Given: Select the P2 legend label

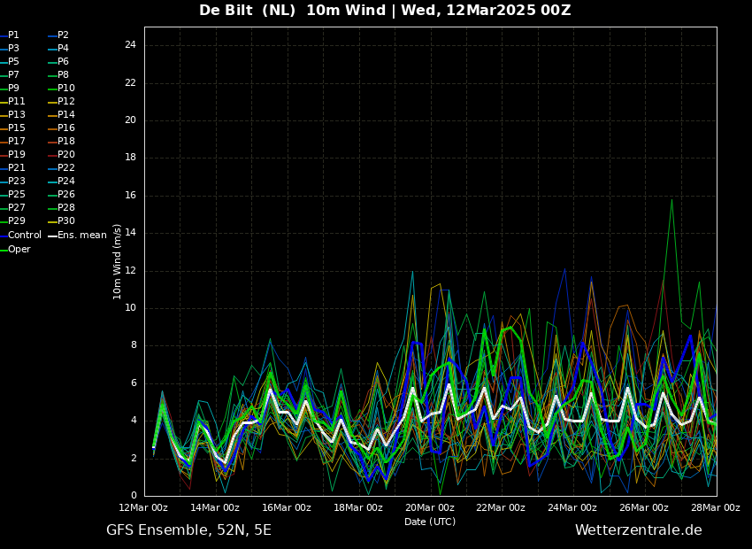Looking at the screenshot, I should point(63,35).
